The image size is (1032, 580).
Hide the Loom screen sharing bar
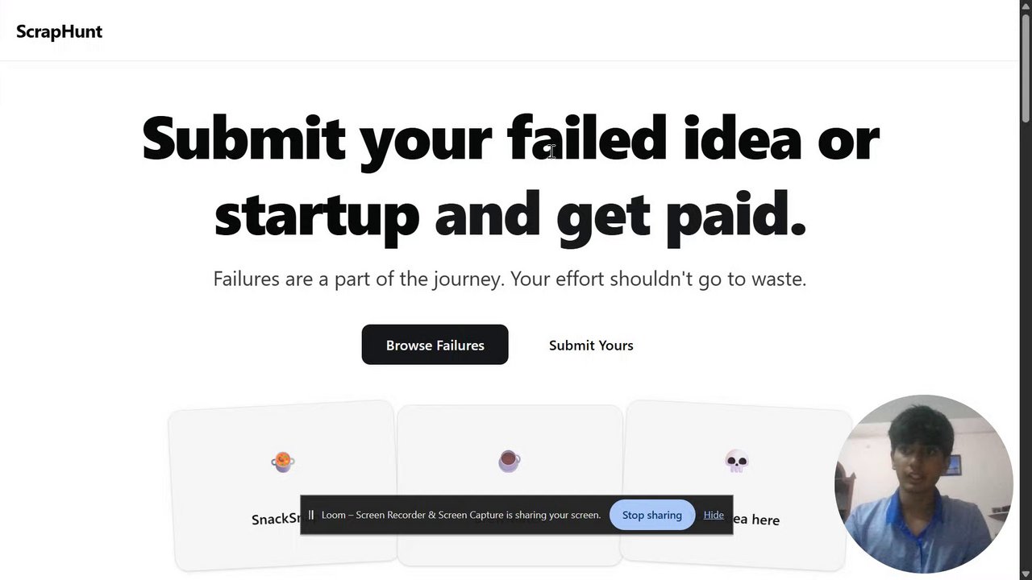point(714,515)
